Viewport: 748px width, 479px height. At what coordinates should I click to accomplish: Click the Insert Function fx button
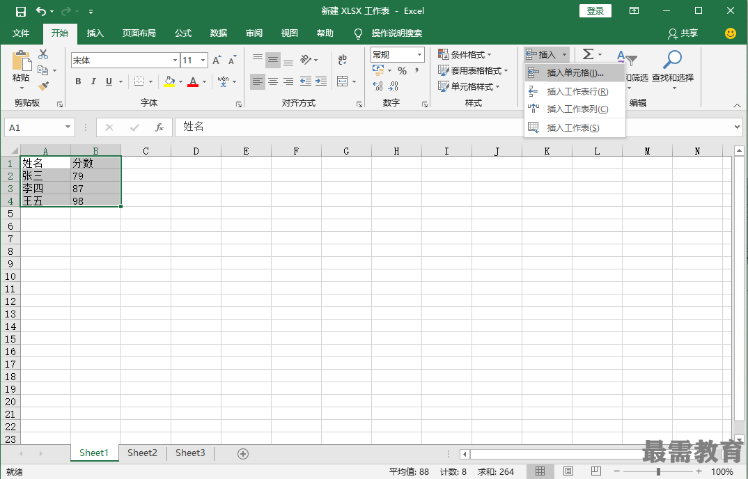point(159,127)
